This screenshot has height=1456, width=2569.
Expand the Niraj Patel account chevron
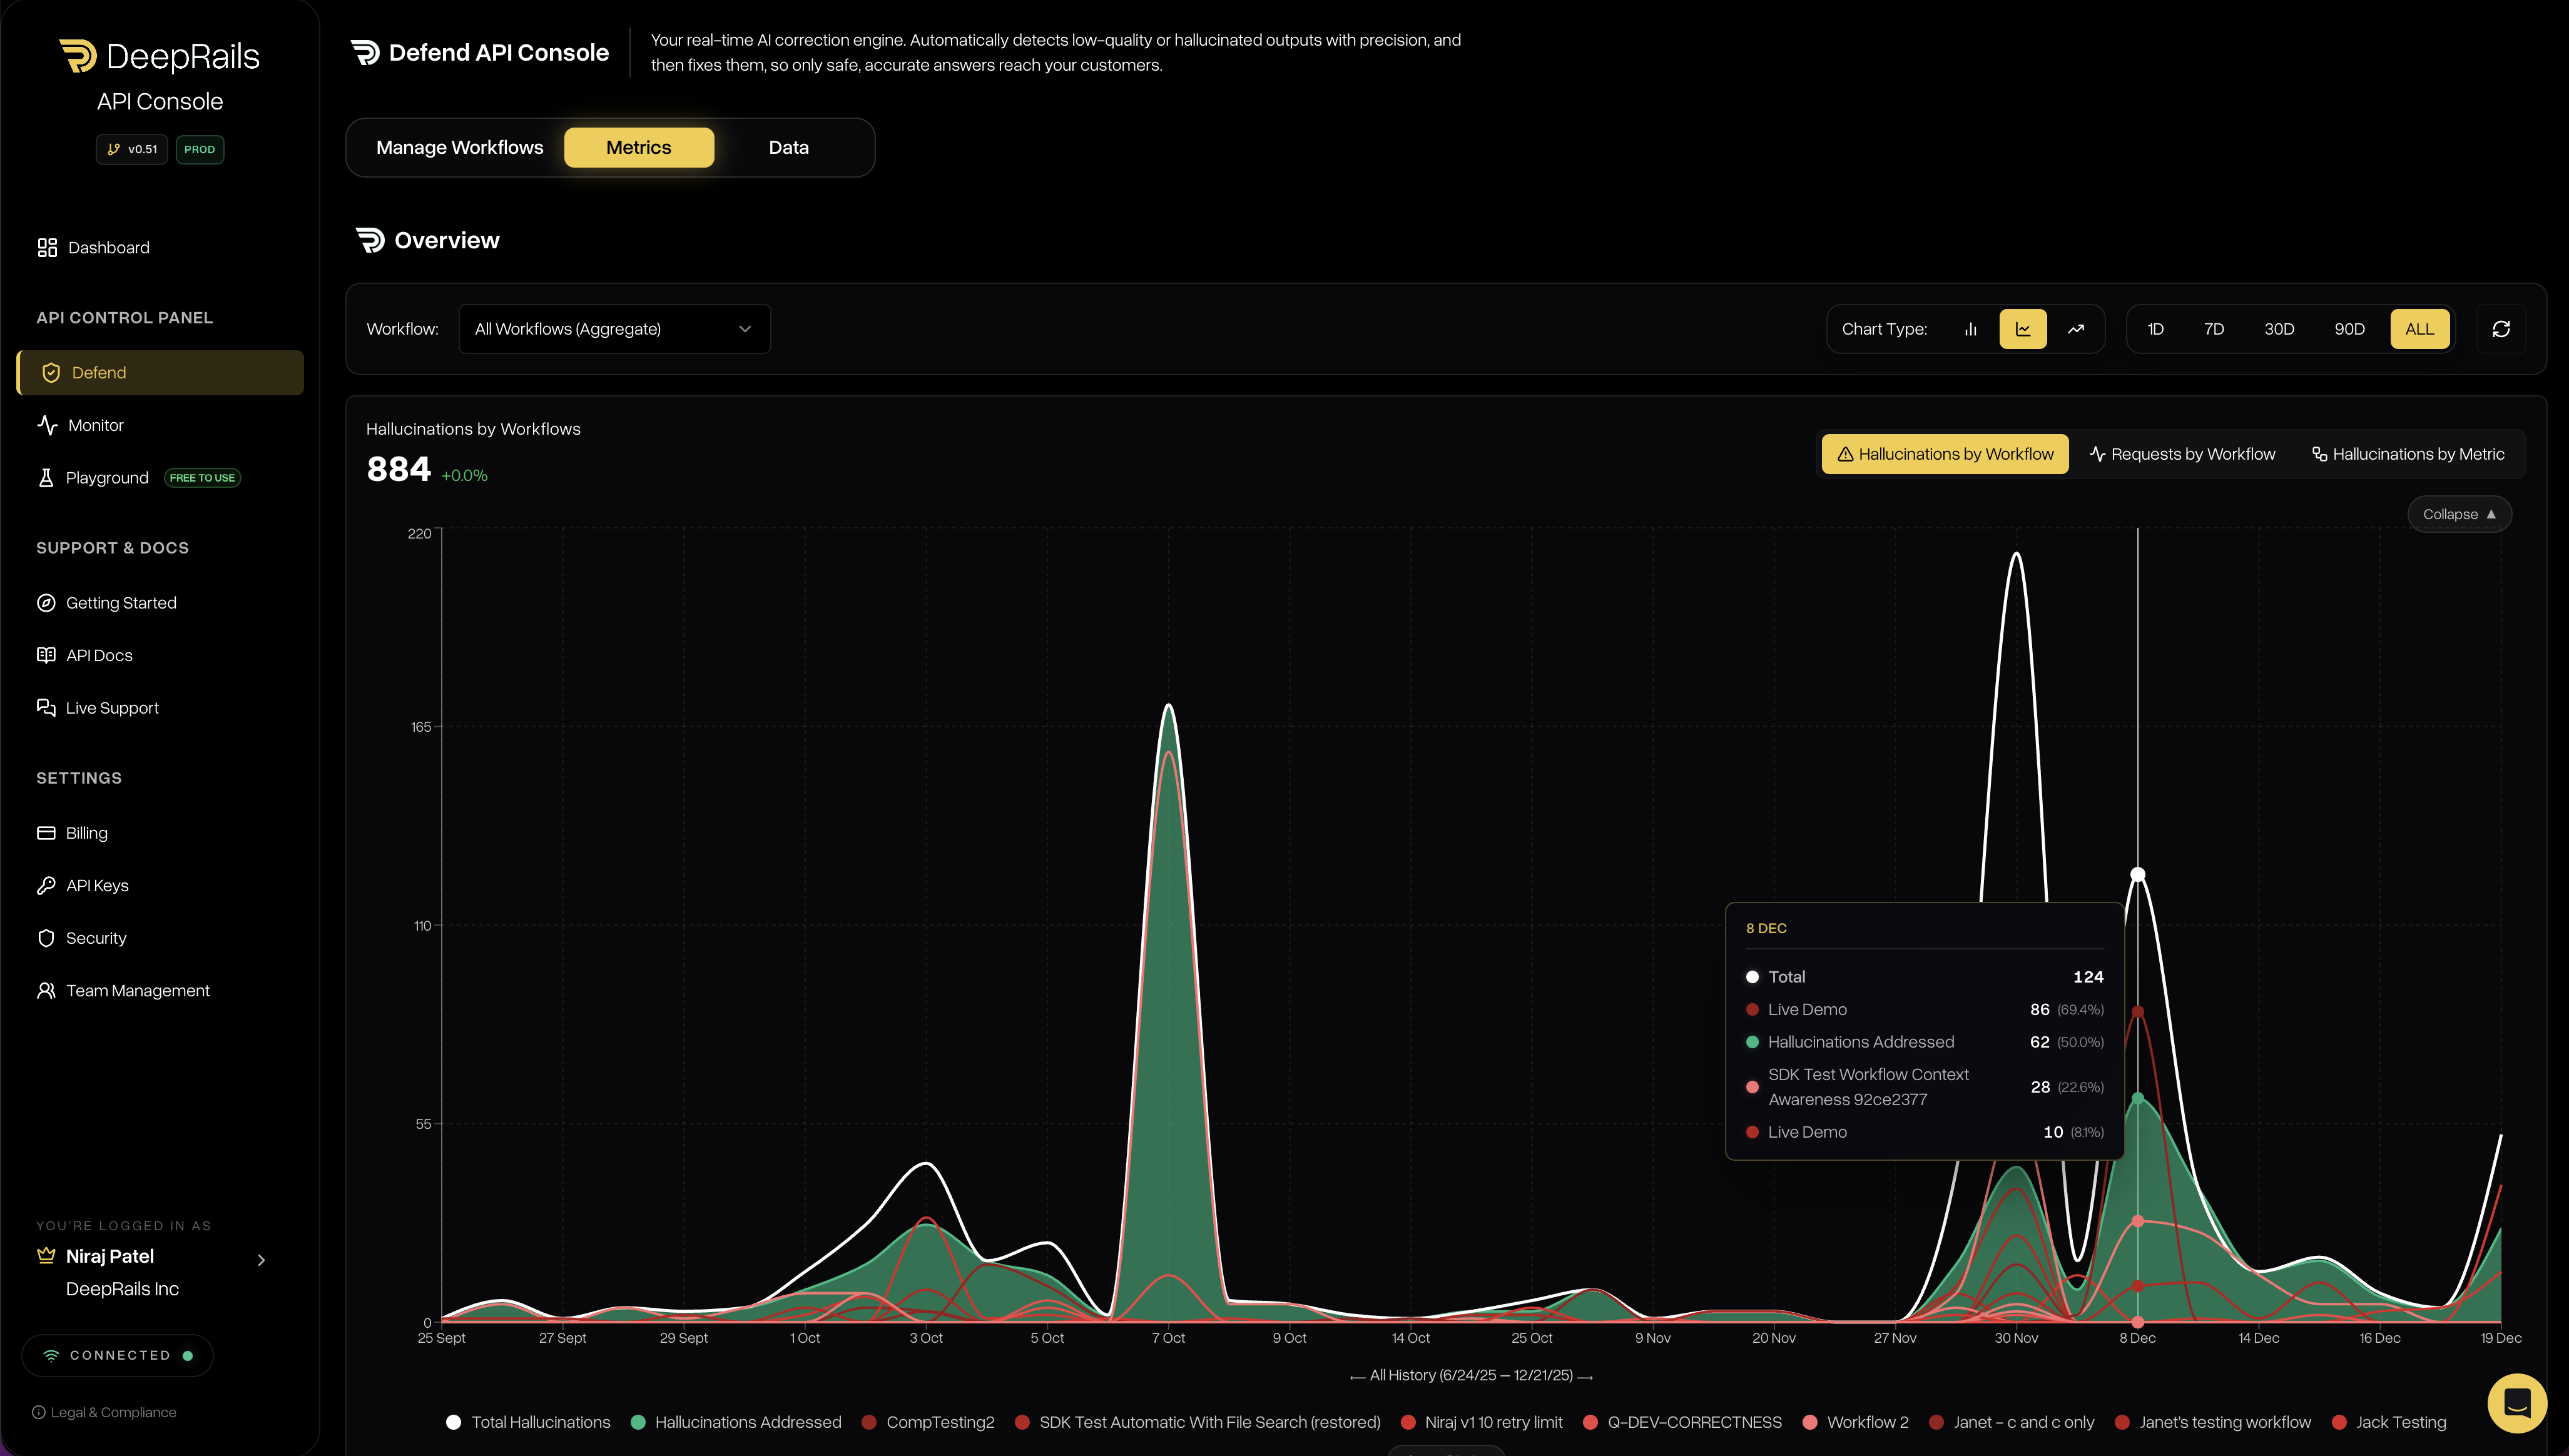pos(261,1260)
